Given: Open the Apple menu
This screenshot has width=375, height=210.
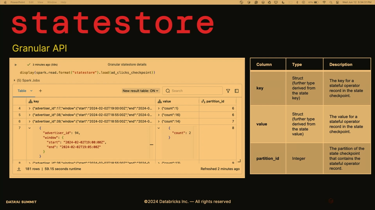Looking at the screenshot, I should 5,2.
